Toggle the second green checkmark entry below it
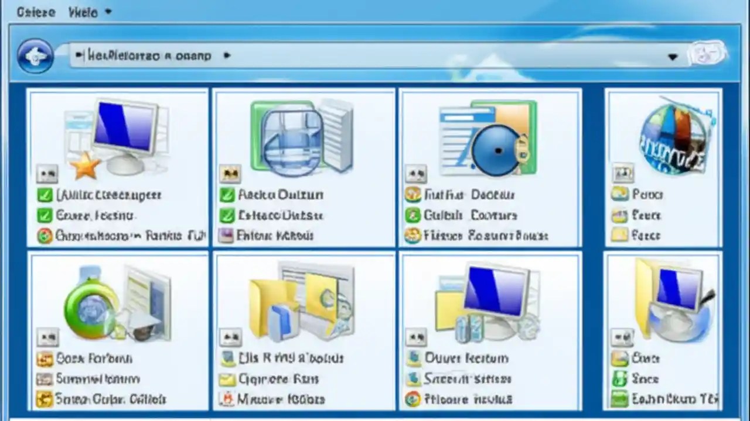 pos(46,215)
